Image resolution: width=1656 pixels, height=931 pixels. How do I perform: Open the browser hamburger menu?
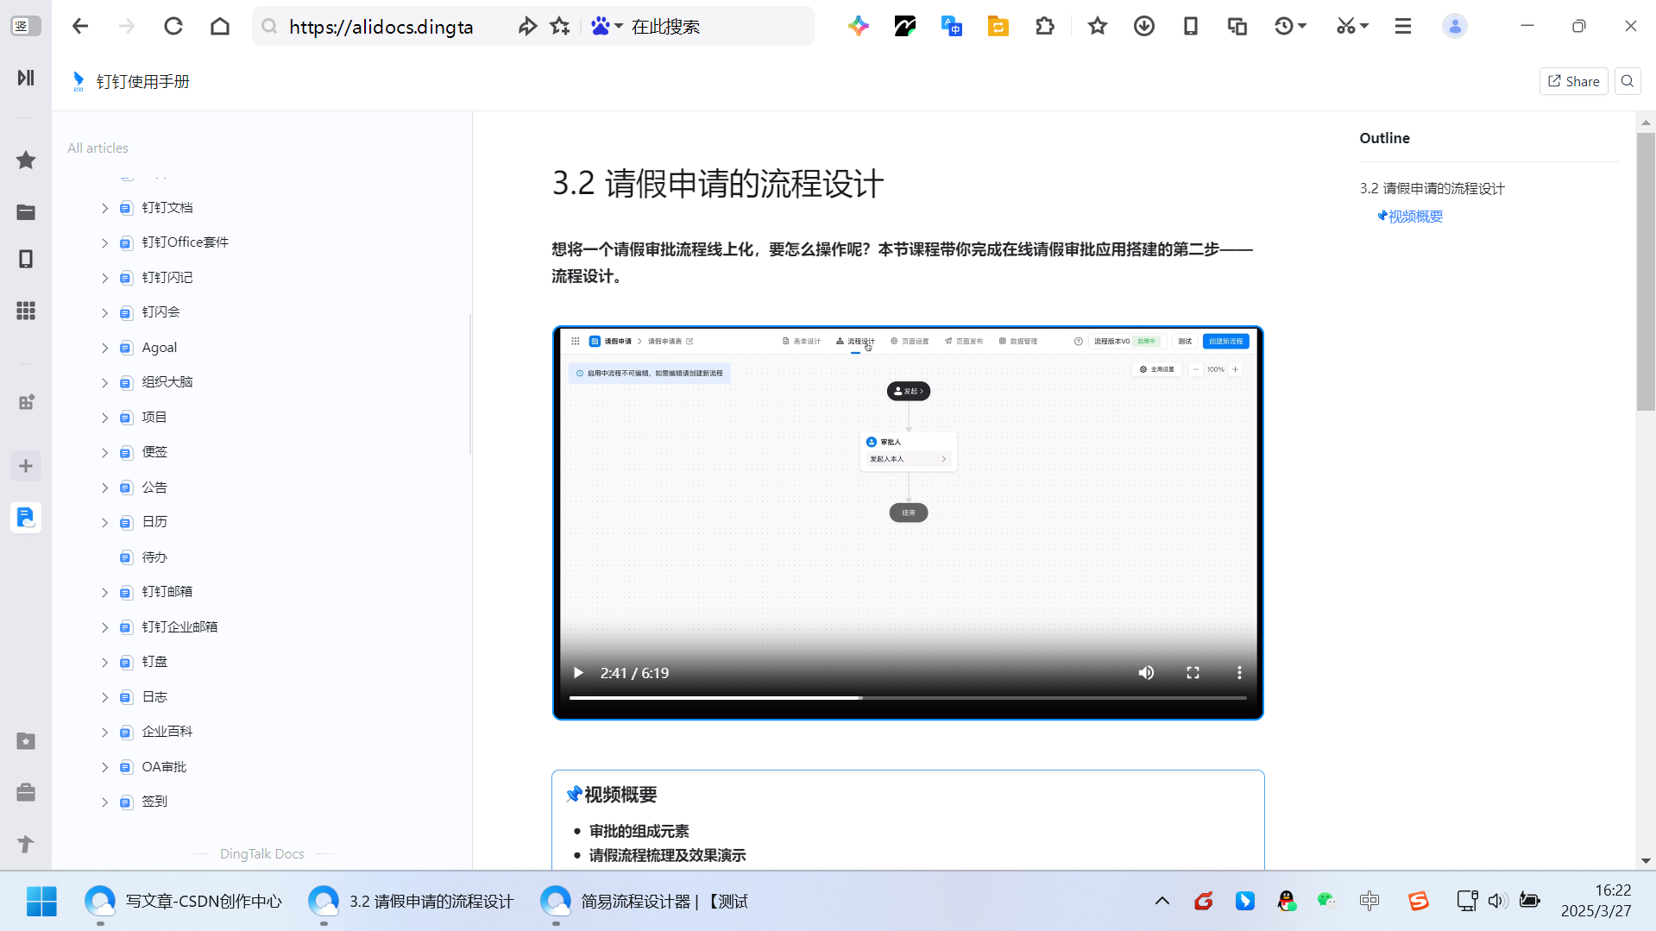pos(1403,26)
